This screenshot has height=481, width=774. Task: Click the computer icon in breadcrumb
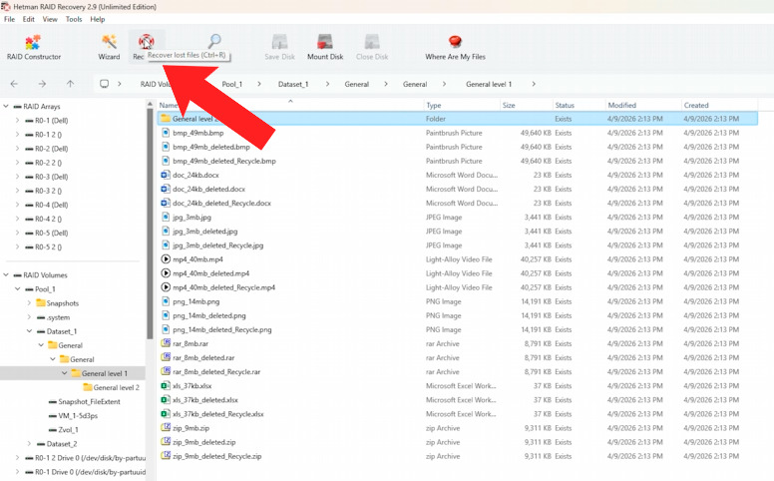pyautogui.click(x=104, y=84)
